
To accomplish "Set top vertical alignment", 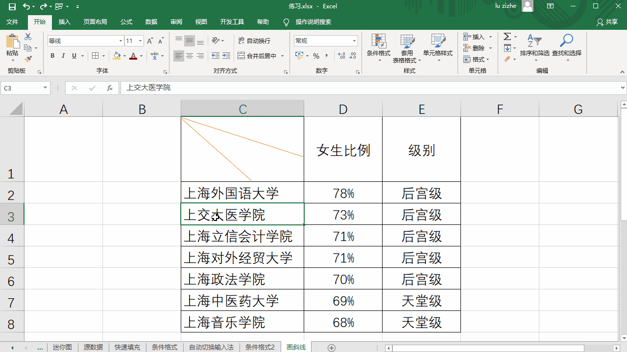I will point(179,41).
